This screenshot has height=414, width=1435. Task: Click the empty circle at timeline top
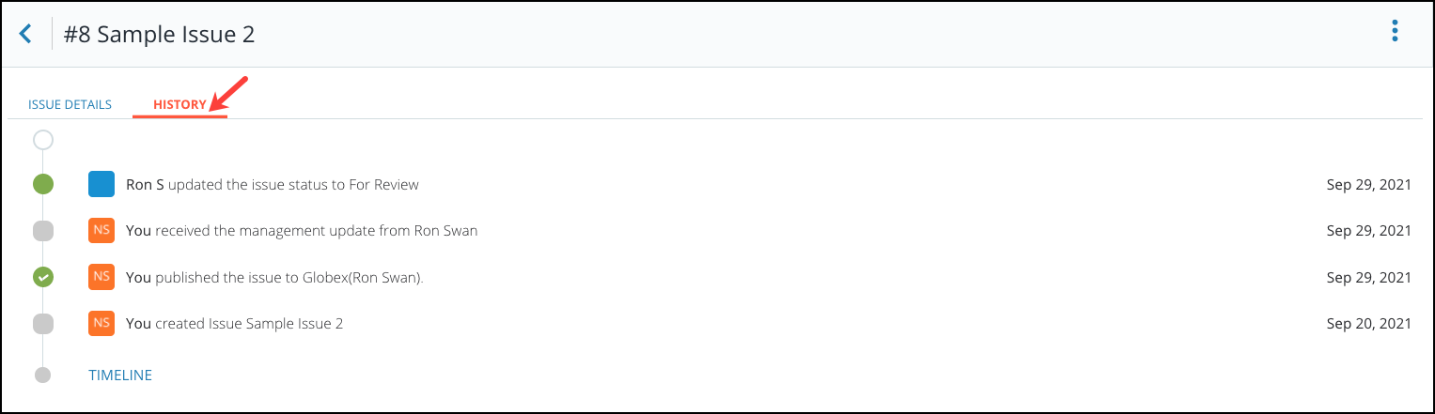[x=42, y=141]
